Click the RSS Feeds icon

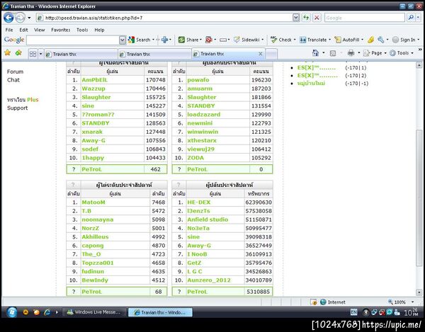pyautogui.click(x=333, y=53)
